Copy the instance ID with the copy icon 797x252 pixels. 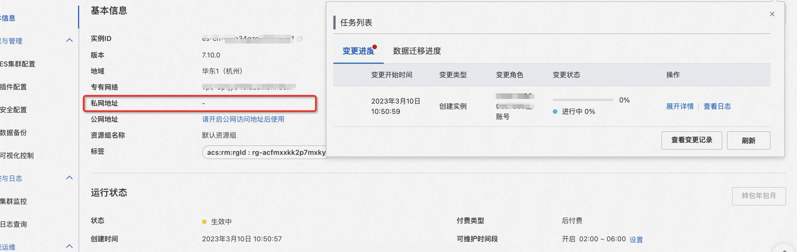coord(300,39)
